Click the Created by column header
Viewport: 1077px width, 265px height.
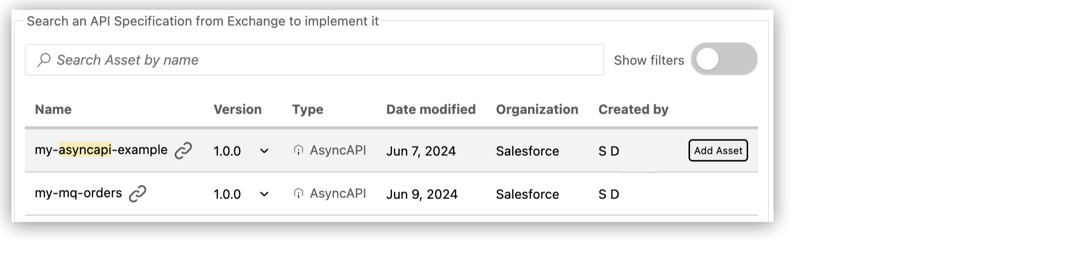(x=633, y=109)
